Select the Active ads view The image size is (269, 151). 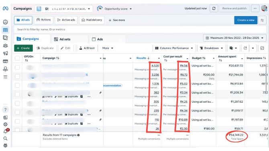pos(66,20)
